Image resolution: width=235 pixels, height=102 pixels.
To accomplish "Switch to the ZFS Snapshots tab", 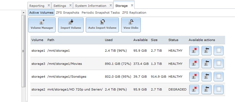I will coord(67,13).
